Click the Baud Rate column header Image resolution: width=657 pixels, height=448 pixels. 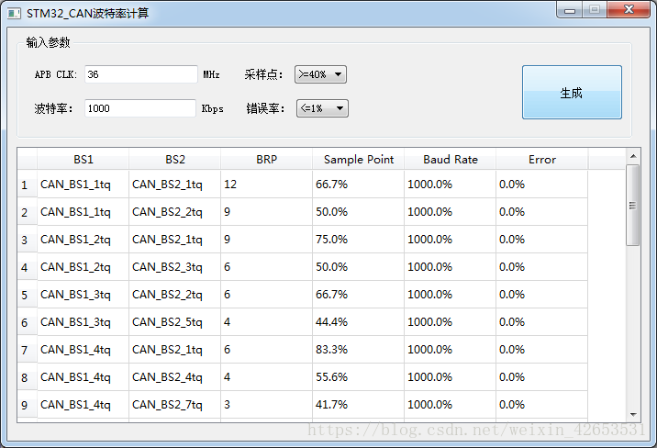450,159
